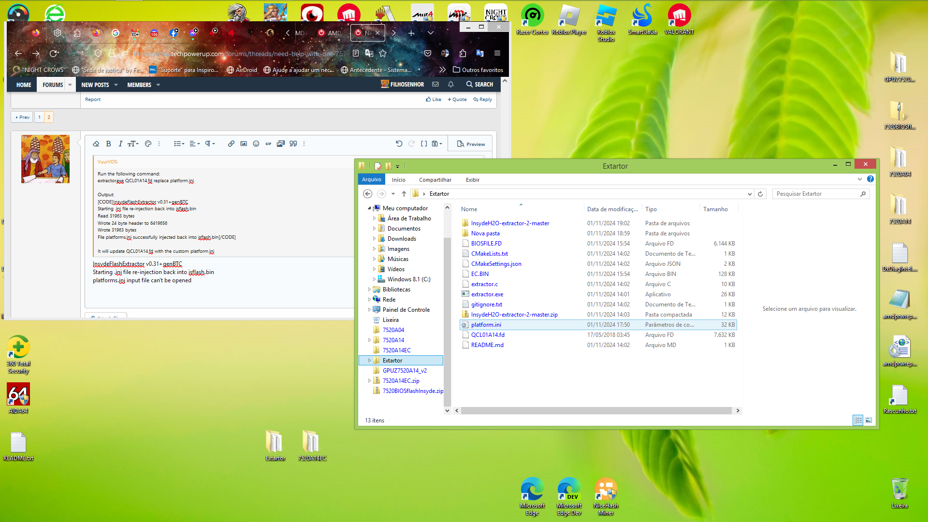Open the list all tabs dropdown

click(431, 33)
